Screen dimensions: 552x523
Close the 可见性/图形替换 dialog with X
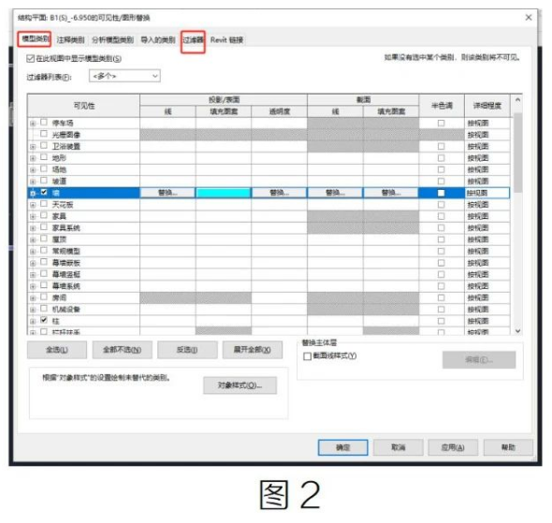click(x=529, y=17)
